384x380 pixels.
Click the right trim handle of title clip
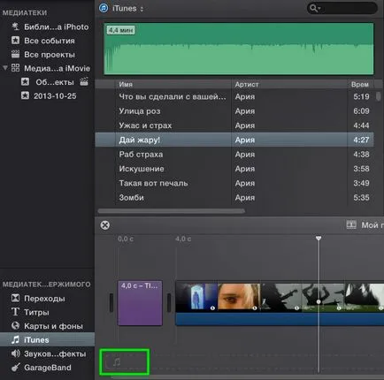coord(169,302)
